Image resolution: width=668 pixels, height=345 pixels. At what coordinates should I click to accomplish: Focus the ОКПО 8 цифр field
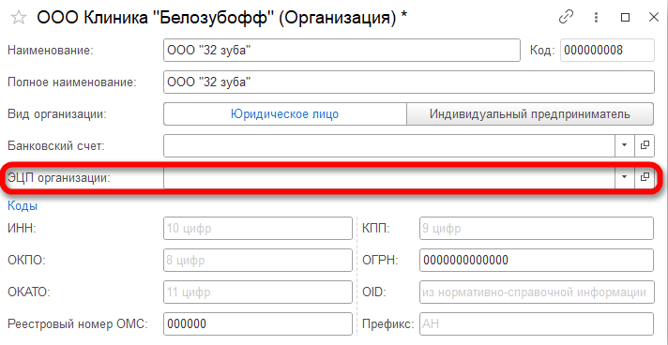(x=258, y=261)
